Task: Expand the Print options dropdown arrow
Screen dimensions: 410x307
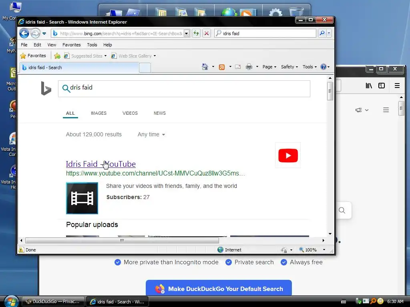Action: pyautogui.click(x=257, y=67)
